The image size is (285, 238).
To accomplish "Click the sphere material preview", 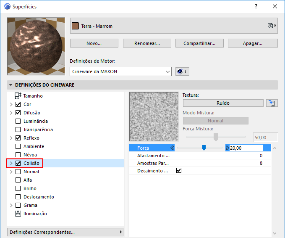I will pos(36,46).
